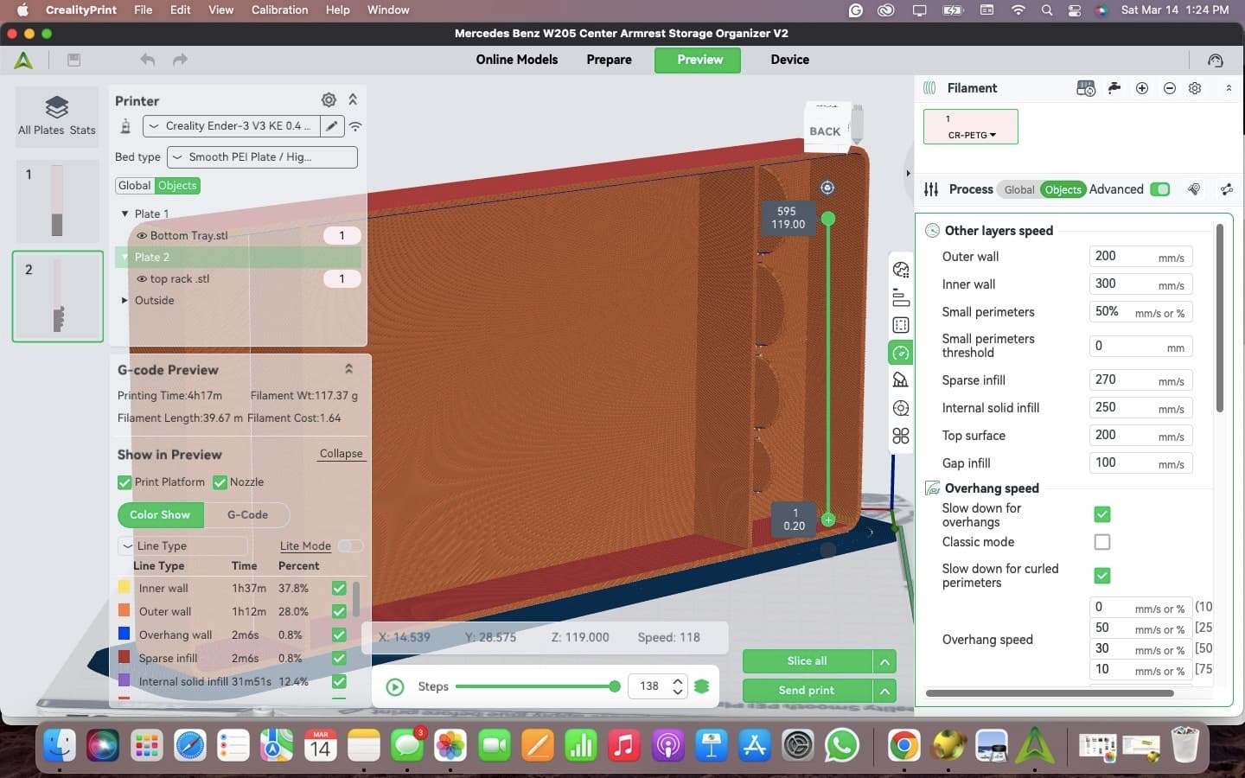Click the undo arrow icon
The height and width of the screenshot is (778, 1245).
(148, 60)
